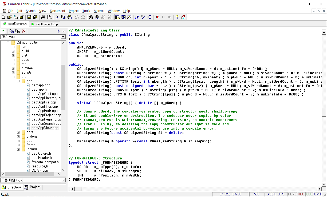327x197 pixels.
Task: Expand the build folder node
Action: pyautogui.click(x=13, y=51)
